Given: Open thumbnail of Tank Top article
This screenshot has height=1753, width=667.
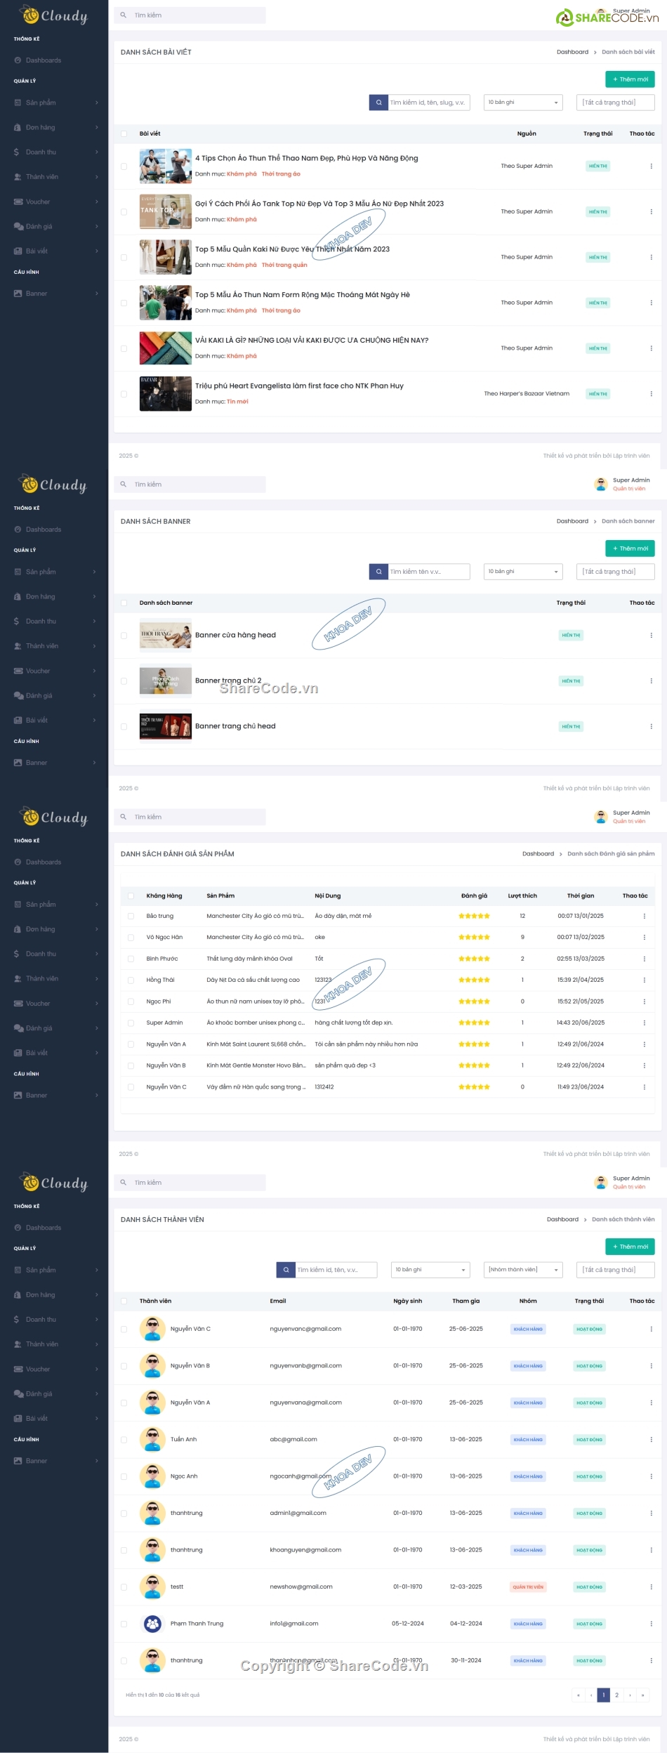Looking at the screenshot, I should click(165, 211).
